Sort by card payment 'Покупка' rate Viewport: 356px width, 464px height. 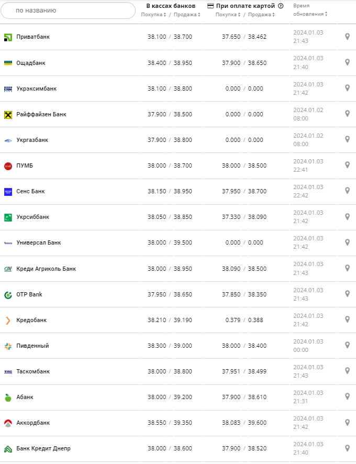pyautogui.click(x=228, y=15)
